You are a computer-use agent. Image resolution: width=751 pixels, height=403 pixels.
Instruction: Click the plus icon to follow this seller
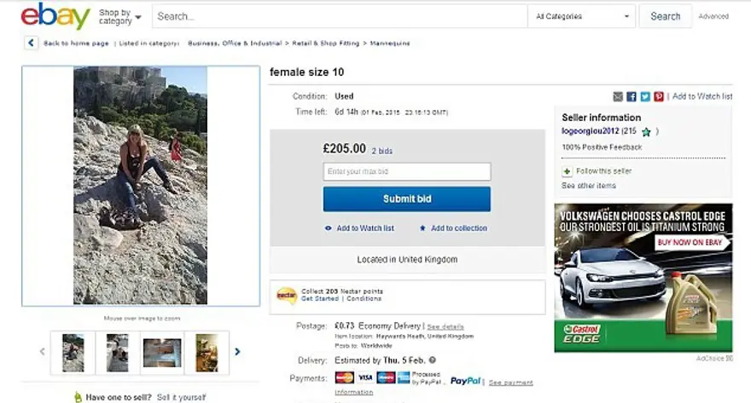[x=567, y=171]
